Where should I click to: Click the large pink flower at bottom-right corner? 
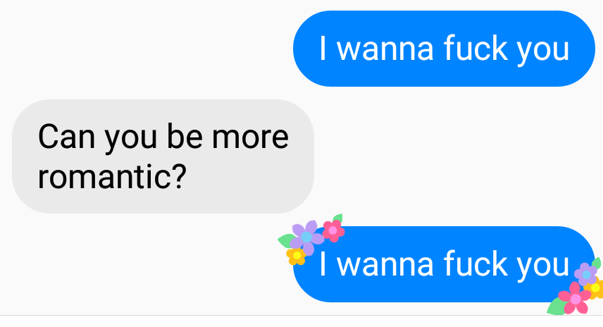[575, 299]
